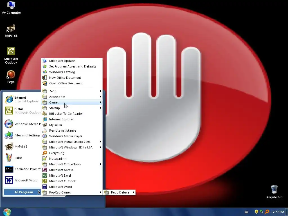This screenshot has width=288, height=216.
Task: Click the network connection tray icon
Action: [262, 212]
